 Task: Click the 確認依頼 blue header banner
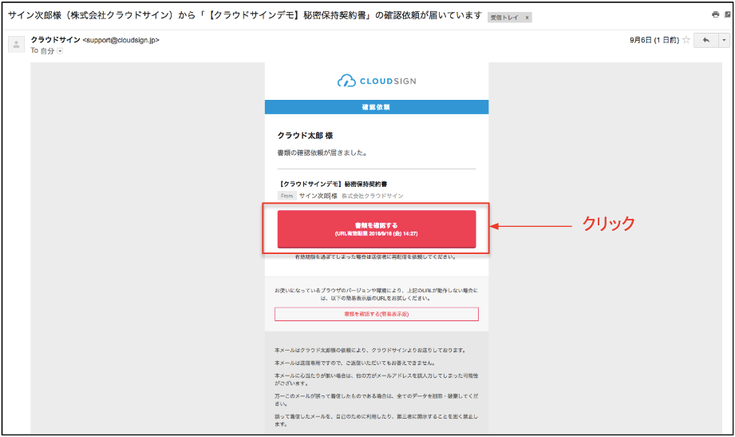[x=377, y=107]
